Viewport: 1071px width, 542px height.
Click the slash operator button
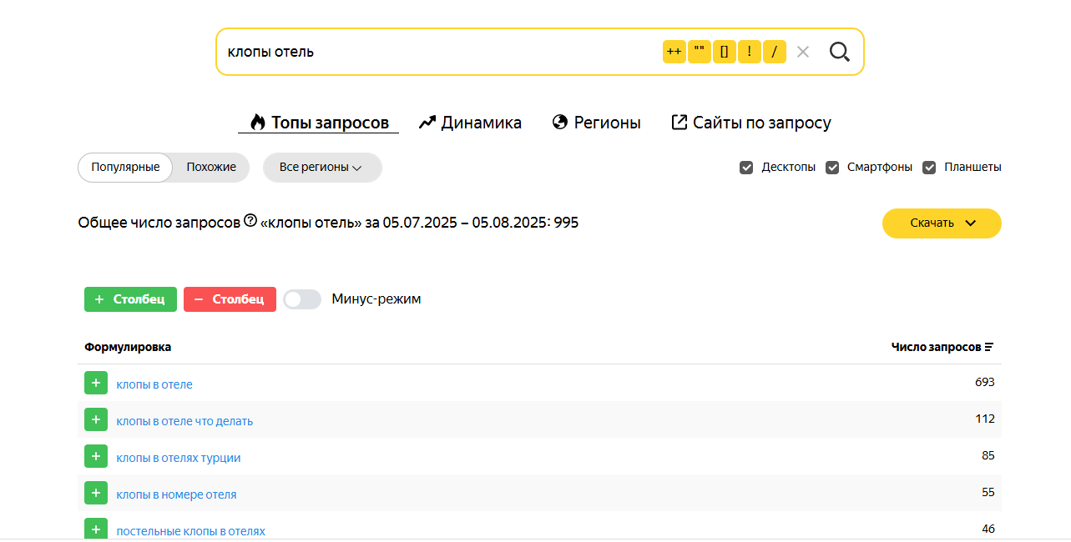click(x=775, y=52)
